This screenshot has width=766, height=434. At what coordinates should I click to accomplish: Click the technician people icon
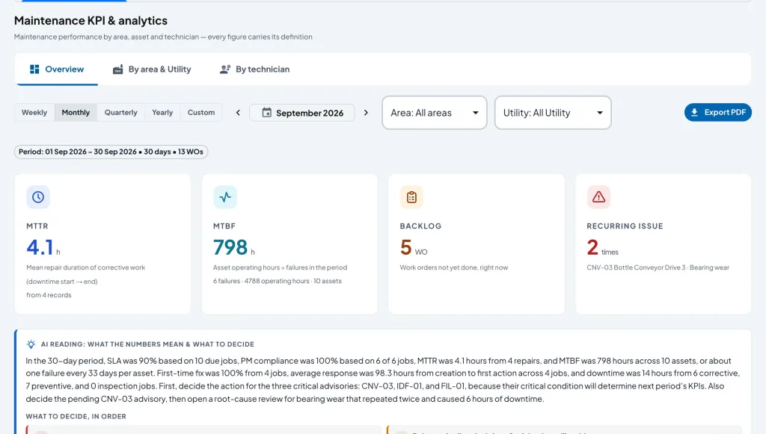(x=224, y=69)
